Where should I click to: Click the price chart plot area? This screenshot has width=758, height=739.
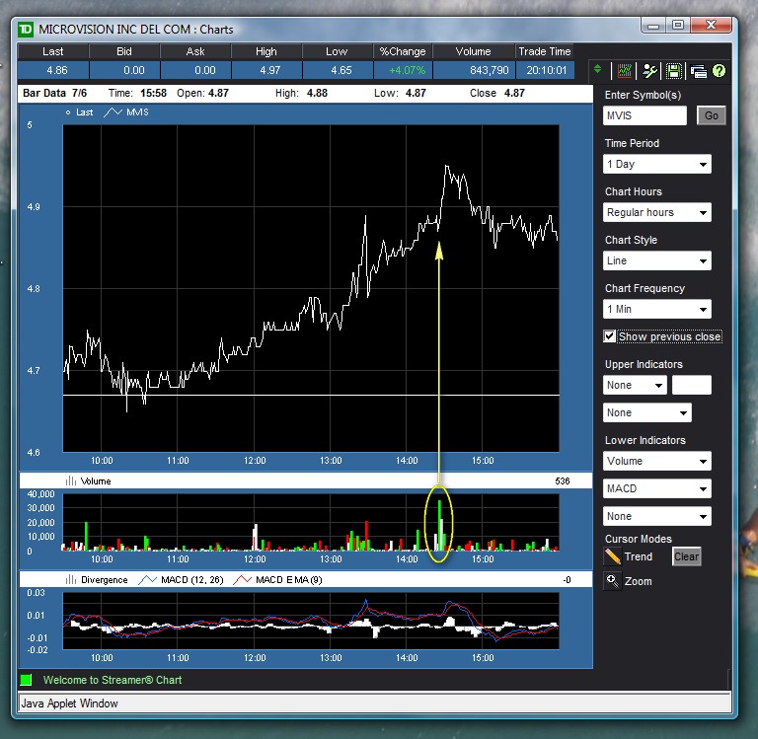pyautogui.click(x=311, y=288)
